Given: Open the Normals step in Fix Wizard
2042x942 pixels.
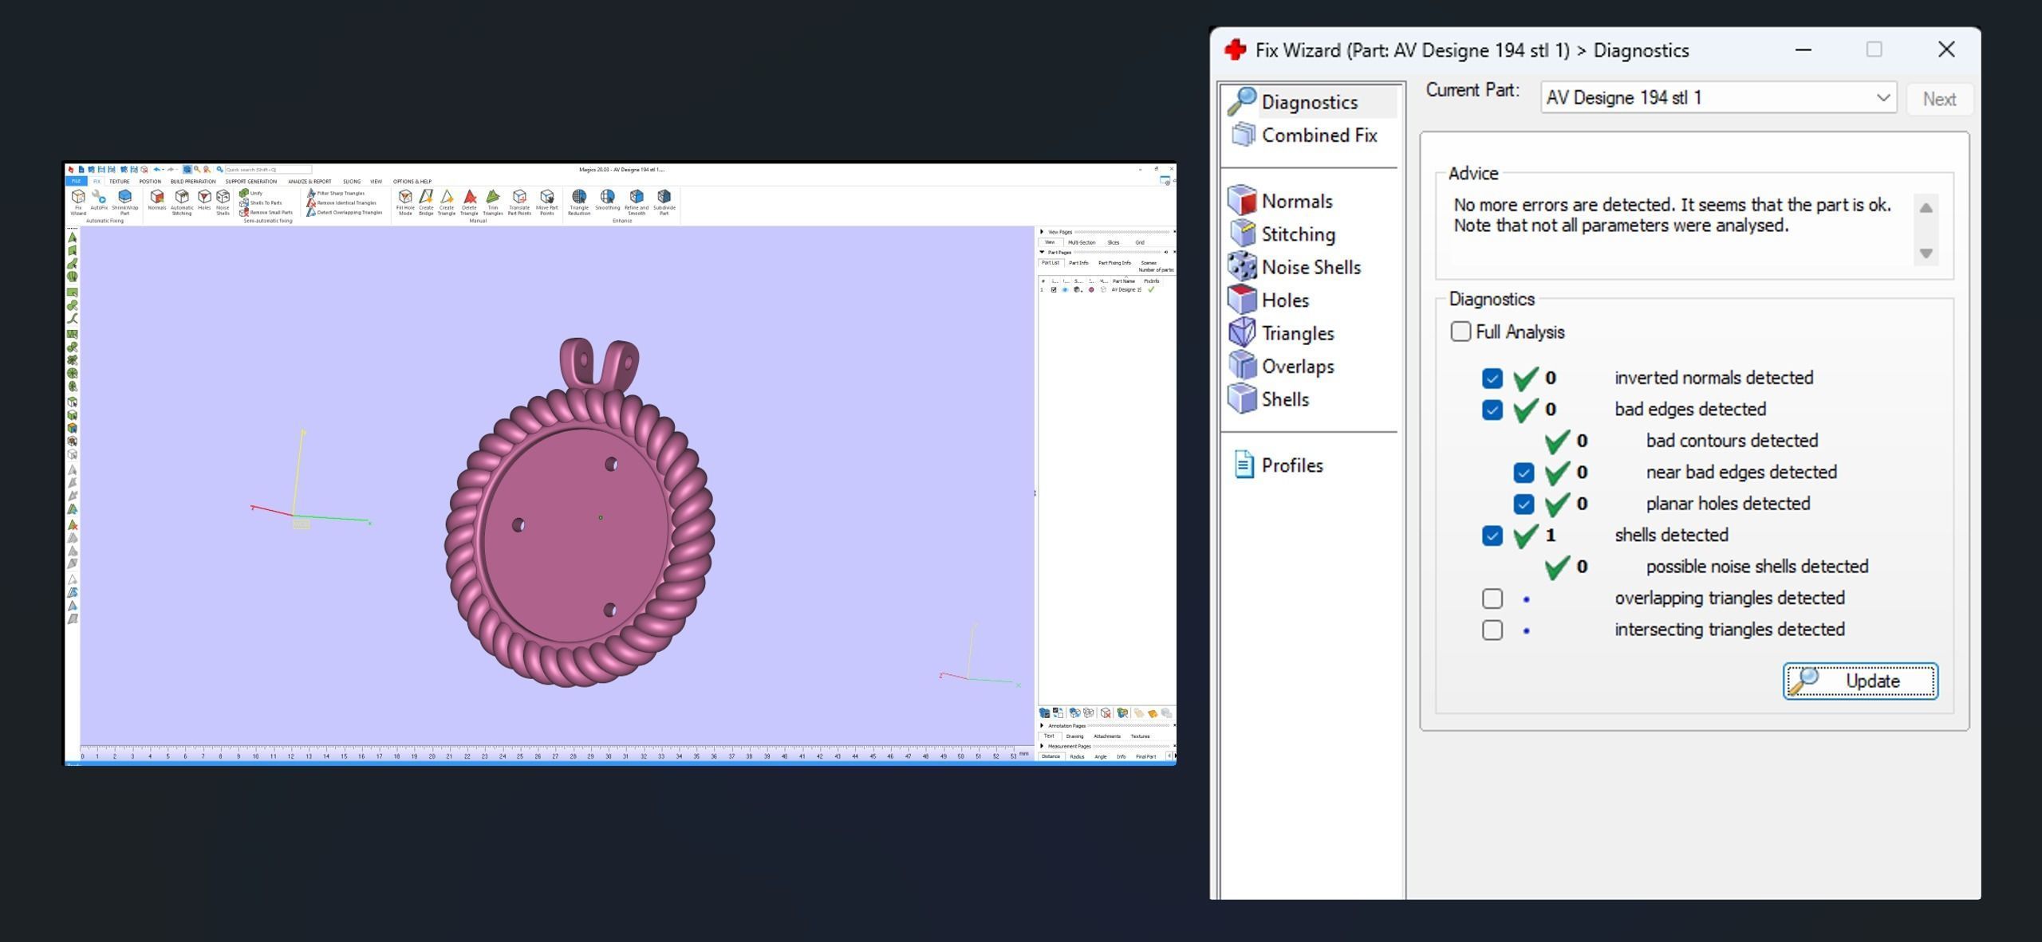Looking at the screenshot, I should pyautogui.click(x=1295, y=202).
